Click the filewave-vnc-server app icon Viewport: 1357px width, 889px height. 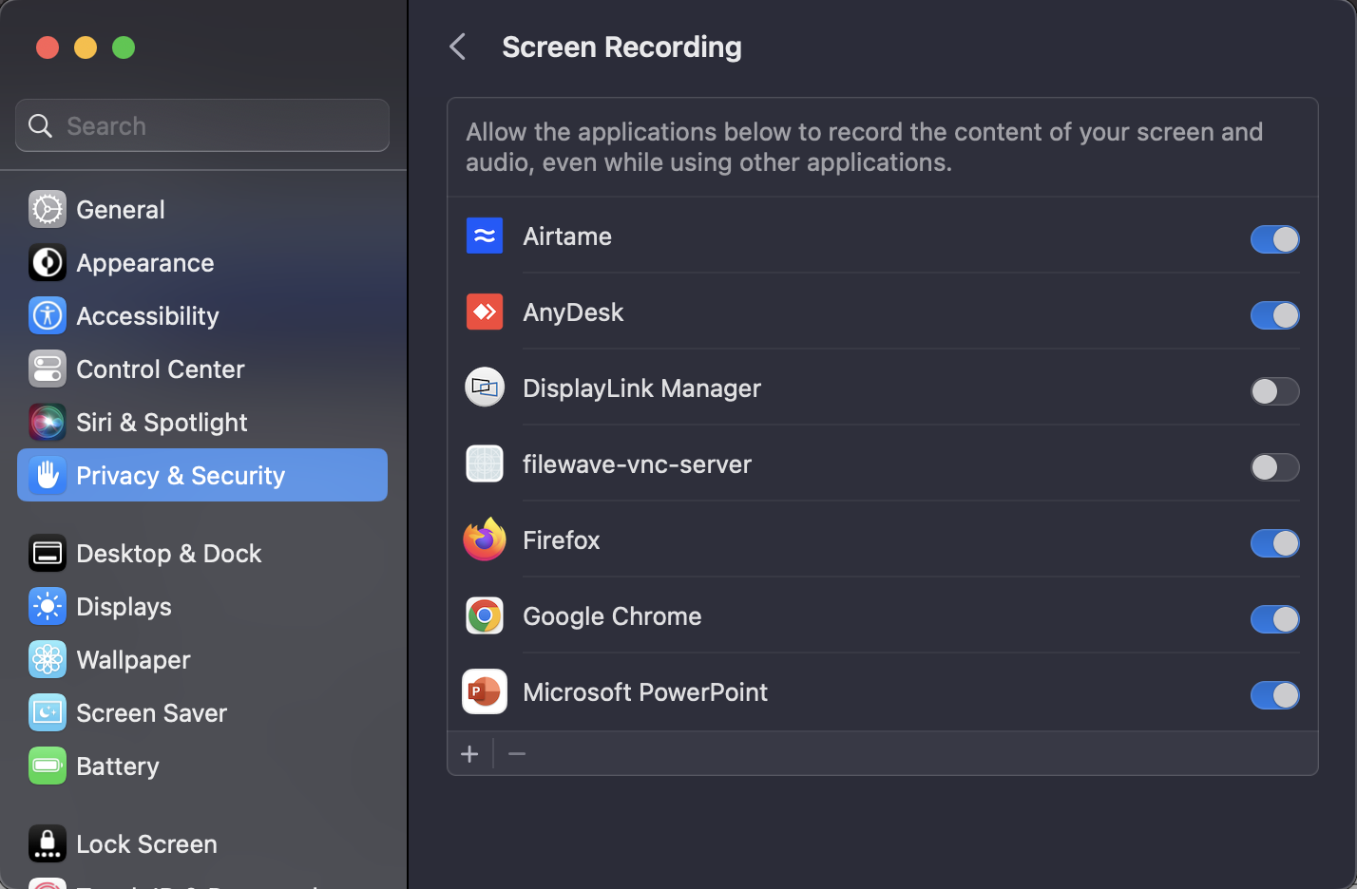pos(485,463)
